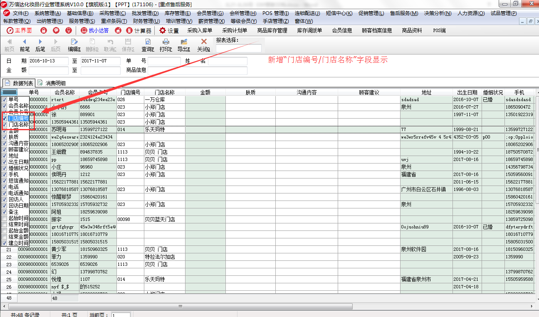Viewport: 539px width, 317px height.
Task: Open the 财务管理(U) menu
Action: (x=146, y=21)
